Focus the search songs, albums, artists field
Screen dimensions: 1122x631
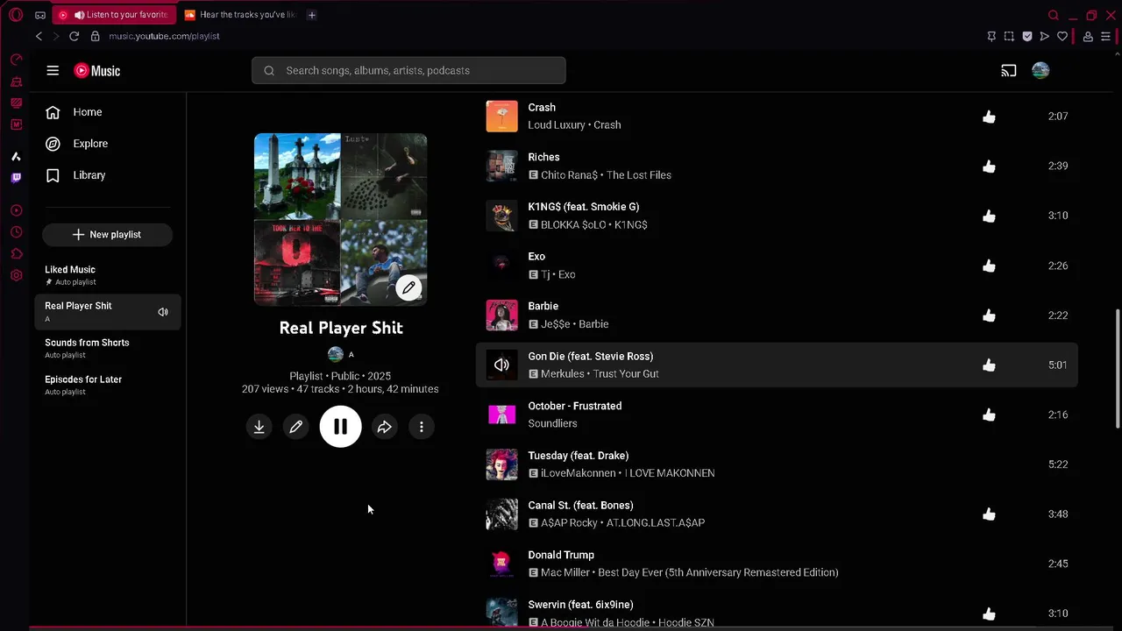[x=408, y=71]
